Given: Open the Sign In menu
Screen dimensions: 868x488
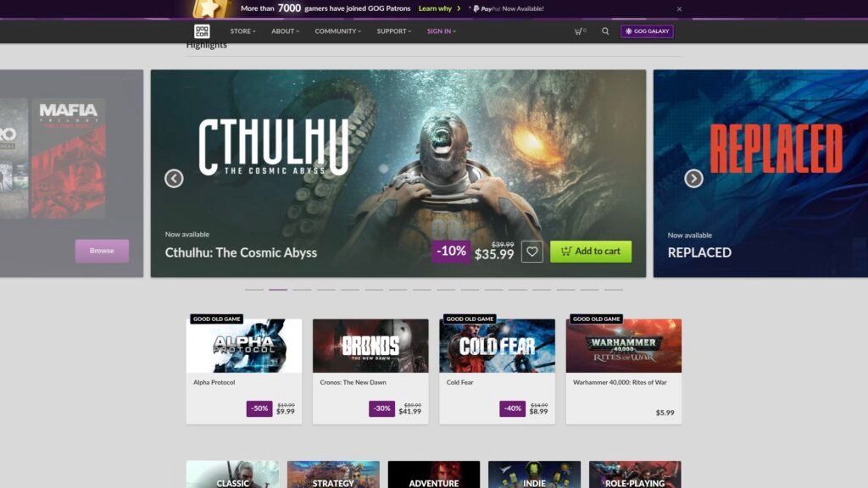Looking at the screenshot, I should click(441, 31).
